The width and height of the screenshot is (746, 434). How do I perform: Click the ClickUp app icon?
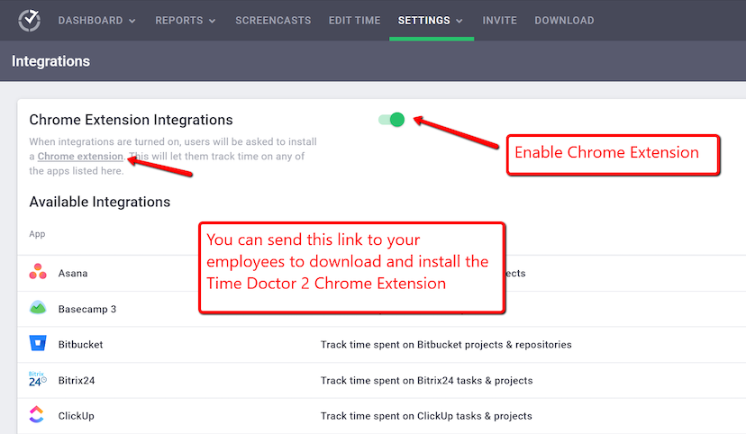click(x=37, y=414)
